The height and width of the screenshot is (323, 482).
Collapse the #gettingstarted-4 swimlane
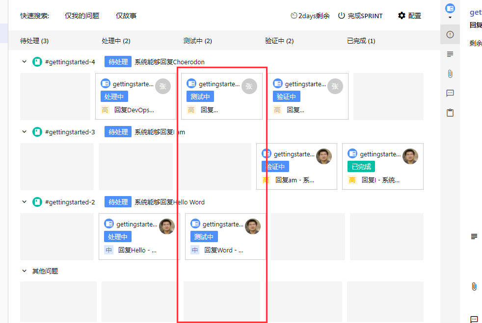click(24, 62)
